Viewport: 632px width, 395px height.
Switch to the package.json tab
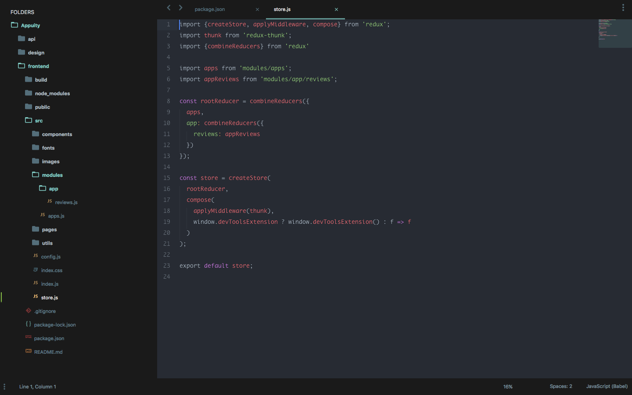(x=210, y=9)
